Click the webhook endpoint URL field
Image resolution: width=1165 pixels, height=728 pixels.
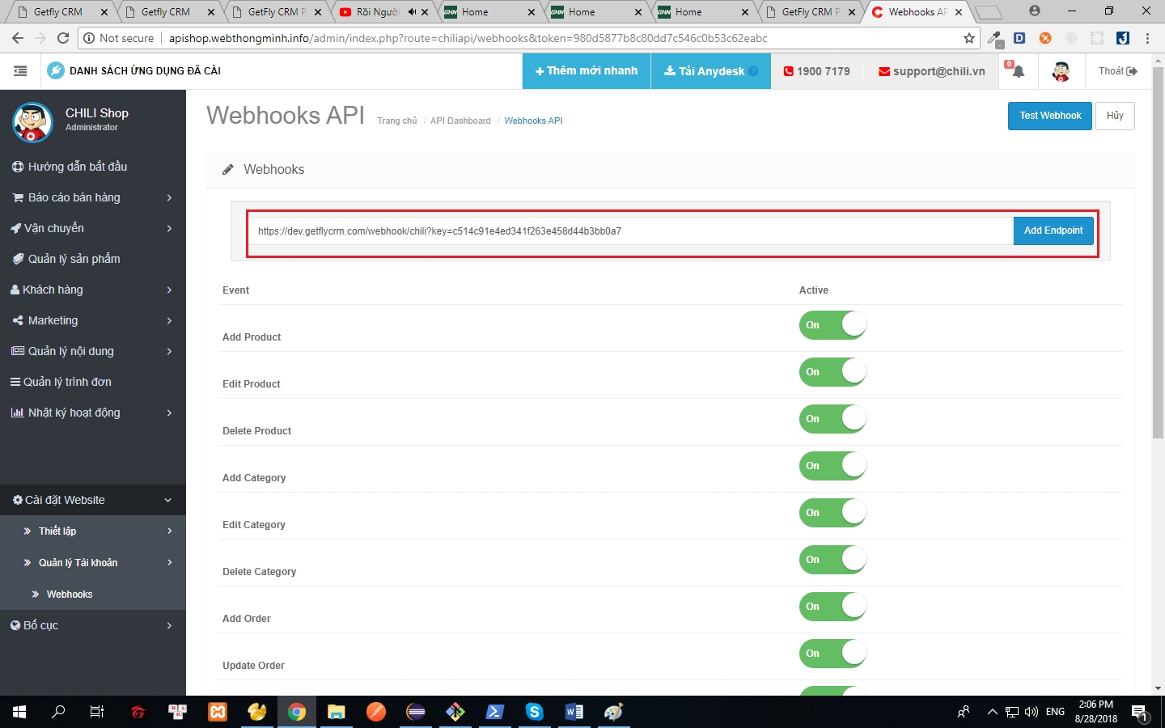(x=629, y=231)
